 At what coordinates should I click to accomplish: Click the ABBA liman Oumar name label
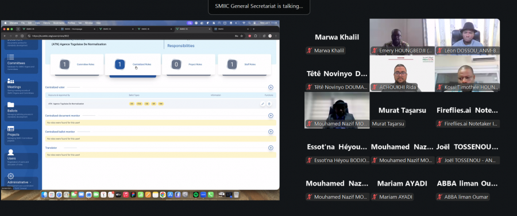tap(462, 197)
